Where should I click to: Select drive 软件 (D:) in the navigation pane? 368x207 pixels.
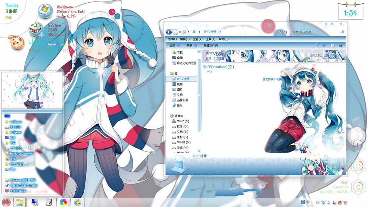click(180, 126)
